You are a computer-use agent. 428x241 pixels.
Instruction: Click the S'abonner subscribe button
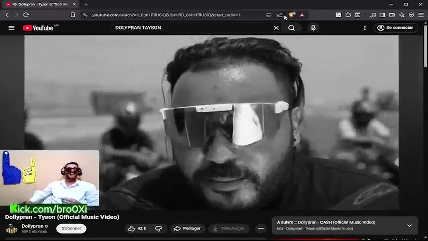[71, 228]
